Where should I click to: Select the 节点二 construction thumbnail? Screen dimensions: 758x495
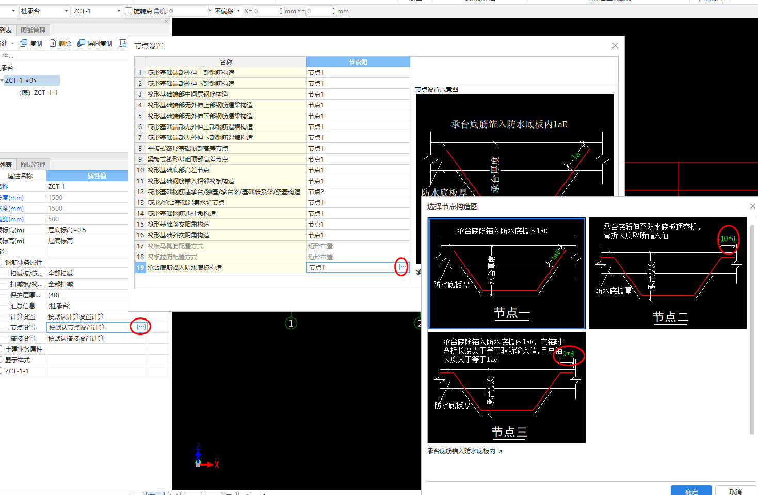[668, 273]
